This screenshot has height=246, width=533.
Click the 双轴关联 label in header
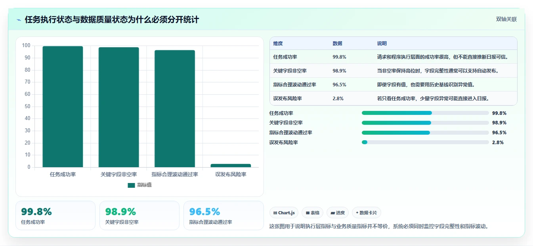pos(506,19)
